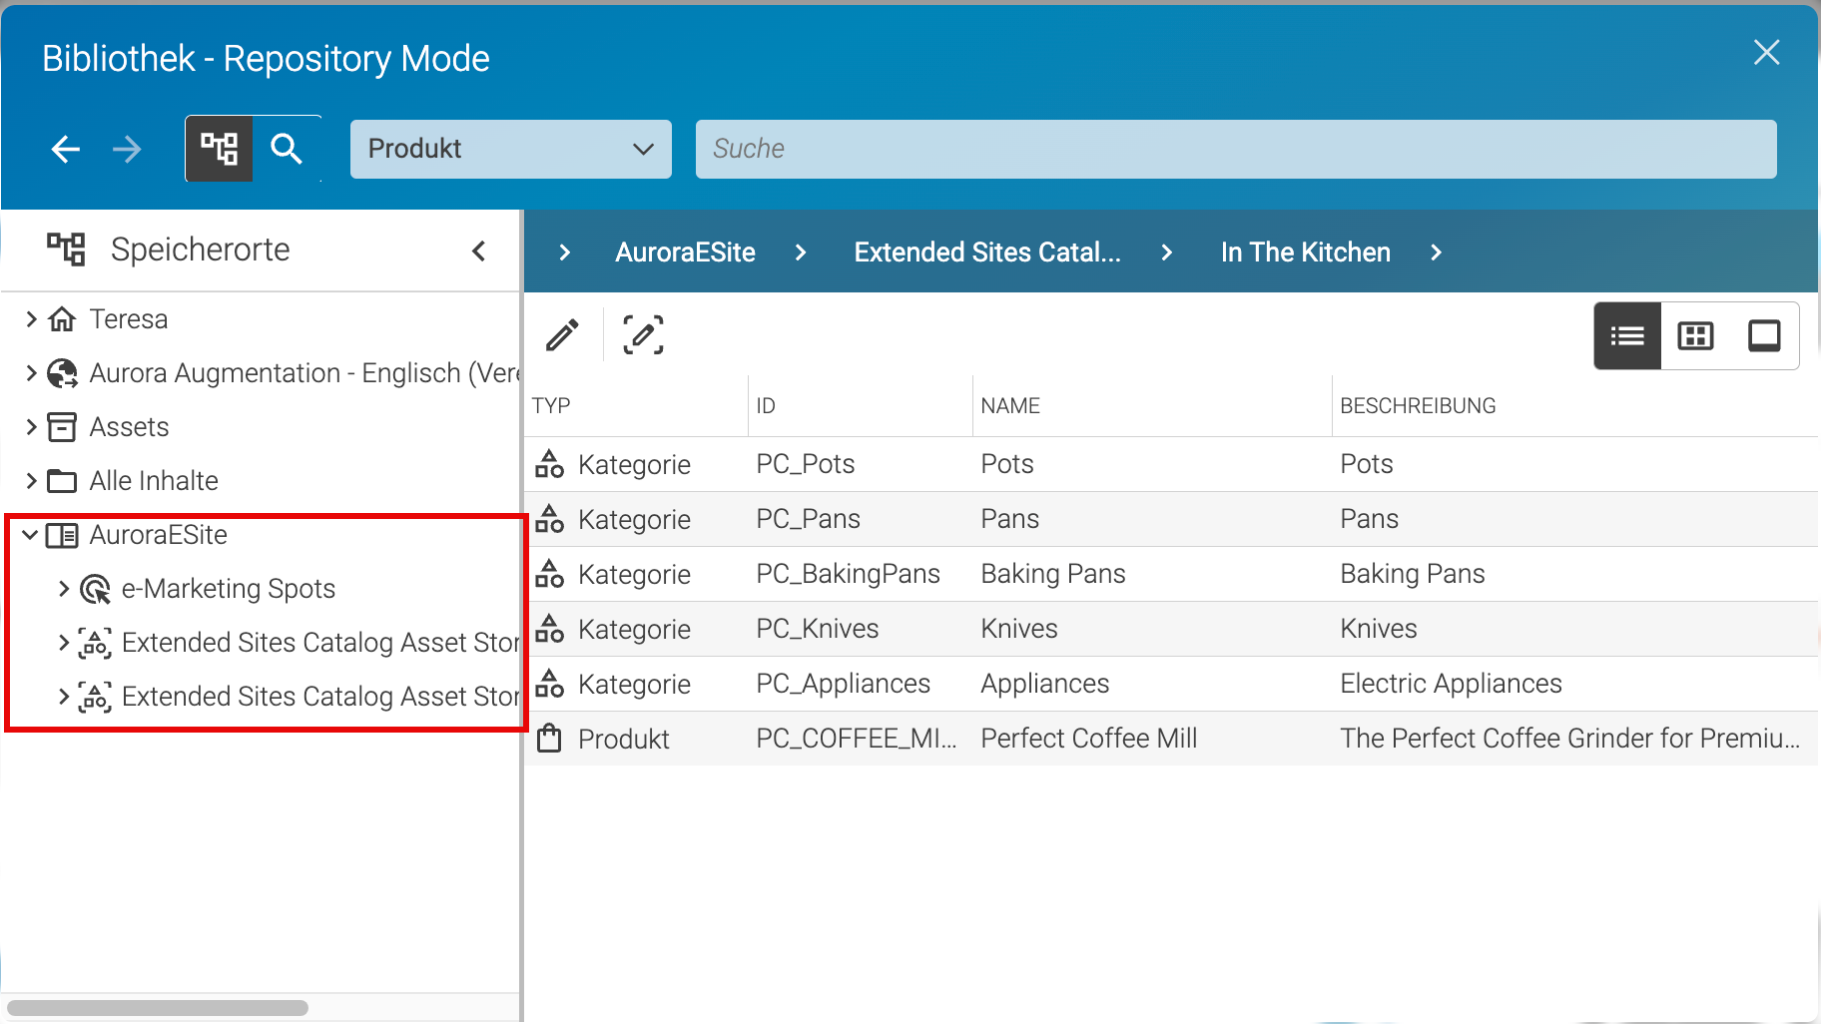Sort by the TYP column header
The width and height of the screenshot is (1821, 1024).
coord(551,406)
